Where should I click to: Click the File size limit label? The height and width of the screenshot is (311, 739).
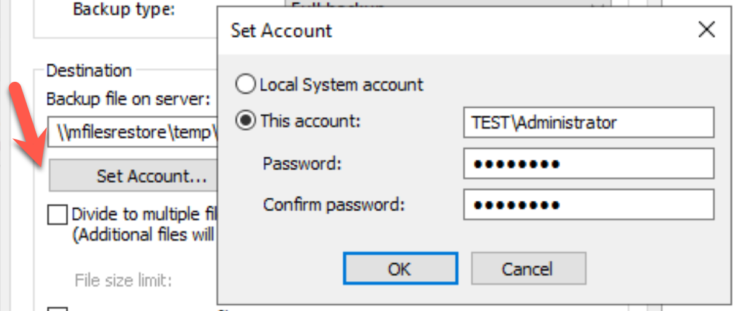(123, 281)
